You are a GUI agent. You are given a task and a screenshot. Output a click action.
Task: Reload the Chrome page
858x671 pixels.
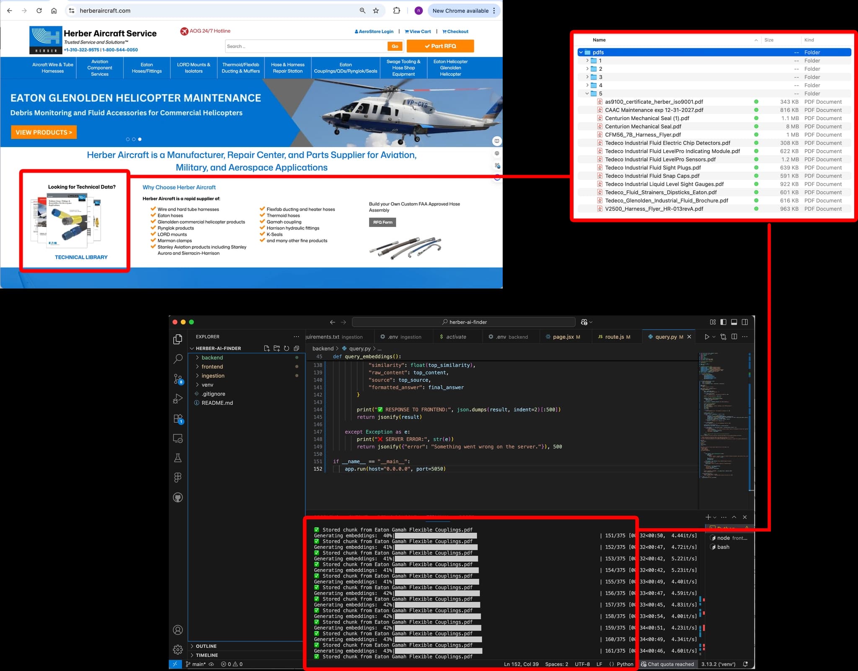(39, 10)
